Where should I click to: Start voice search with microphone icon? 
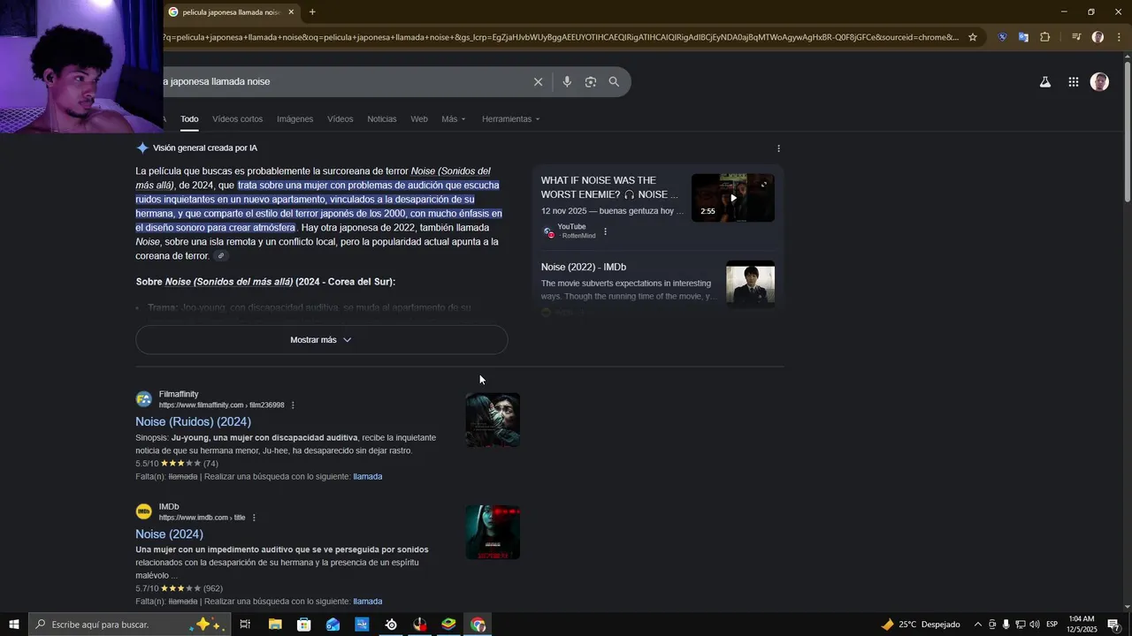click(567, 82)
